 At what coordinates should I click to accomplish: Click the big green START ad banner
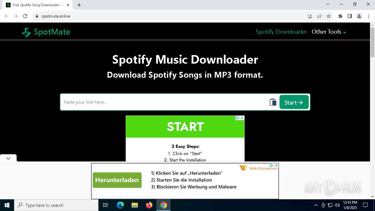click(x=185, y=127)
